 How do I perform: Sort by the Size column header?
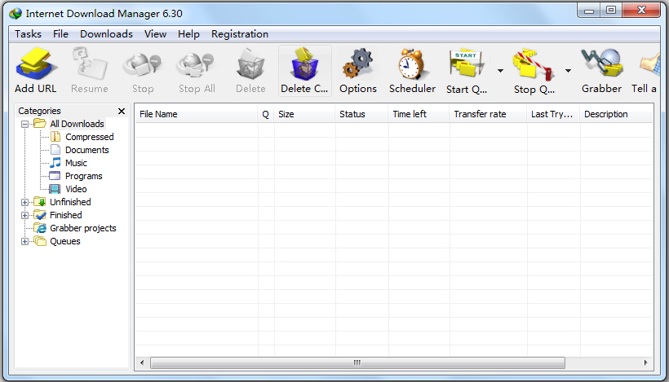(304, 114)
